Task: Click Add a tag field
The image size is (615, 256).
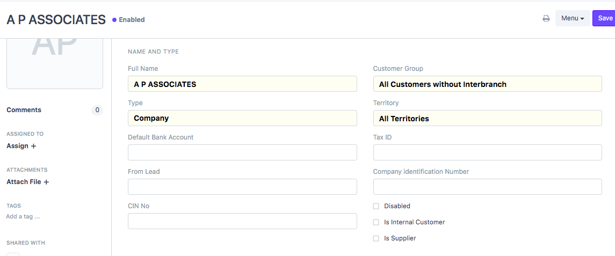Action: (x=23, y=216)
